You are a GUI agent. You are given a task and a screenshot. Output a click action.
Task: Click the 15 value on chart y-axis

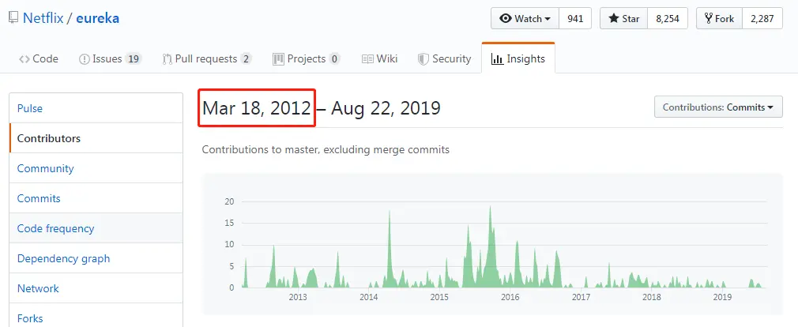coord(230,223)
